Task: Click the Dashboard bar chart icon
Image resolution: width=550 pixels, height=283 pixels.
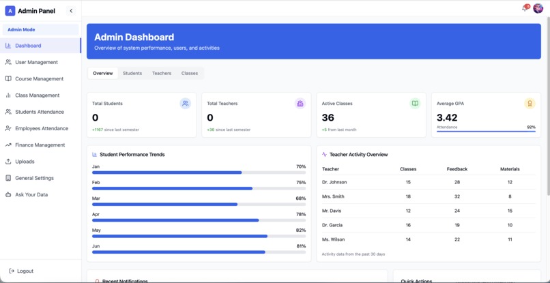Action: (8, 46)
